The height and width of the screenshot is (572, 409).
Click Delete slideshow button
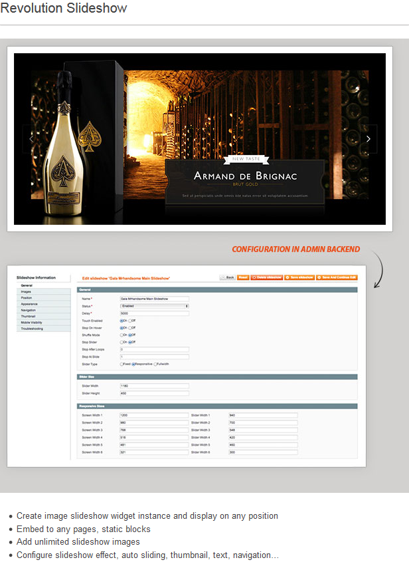pyautogui.click(x=266, y=277)
